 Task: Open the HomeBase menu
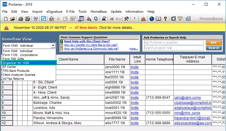tap(98, 12)
